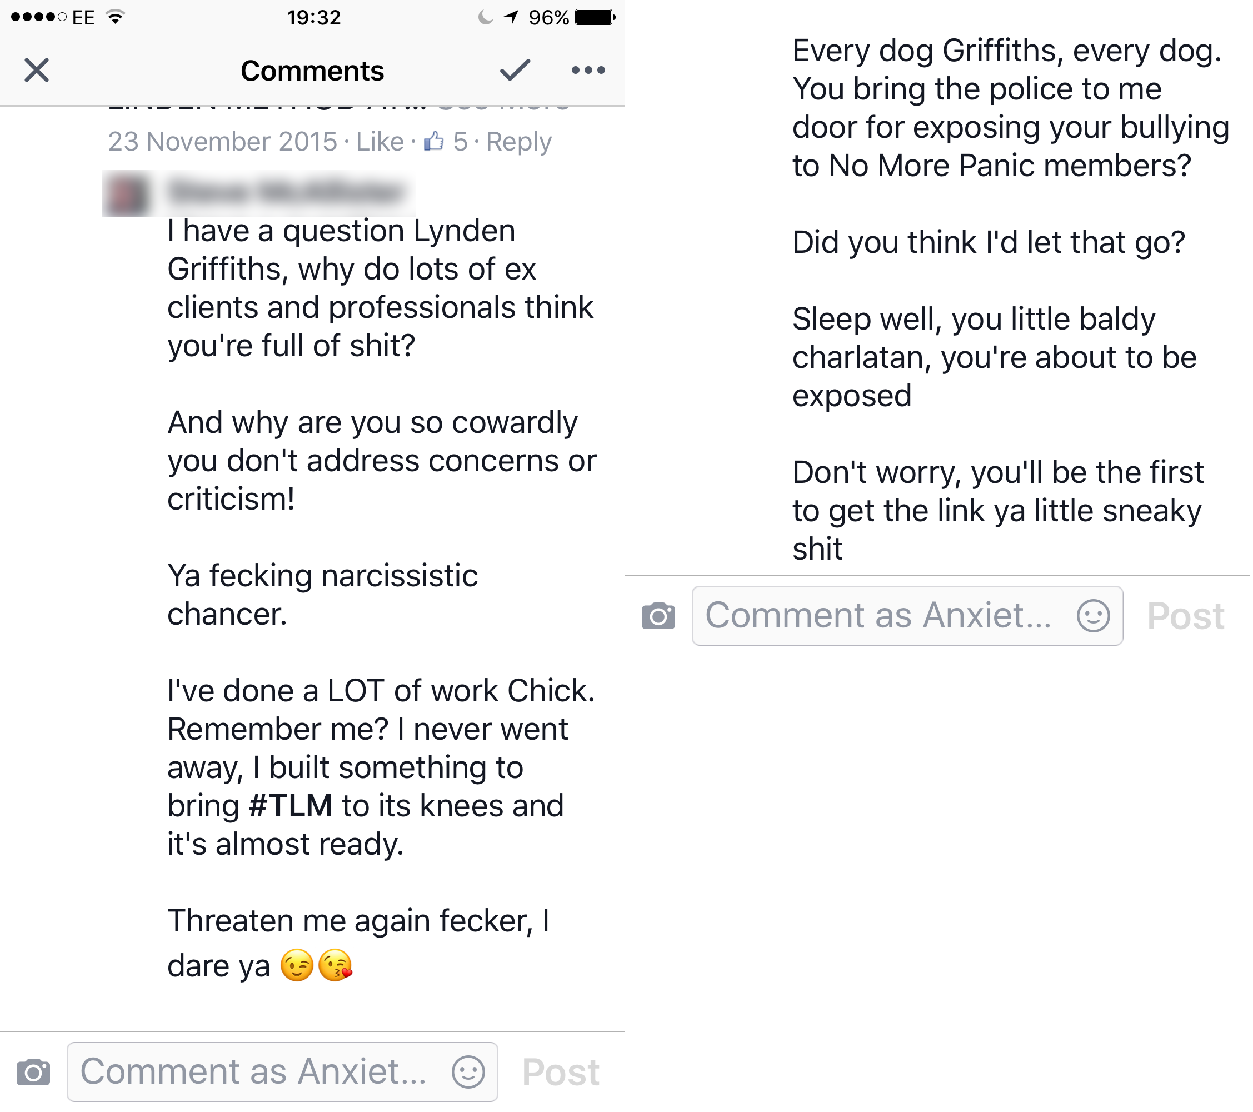Viewport: 1253px width, 1112px height.
Task: Tap the battery indicator in status bar
Action: pos(595,17)
